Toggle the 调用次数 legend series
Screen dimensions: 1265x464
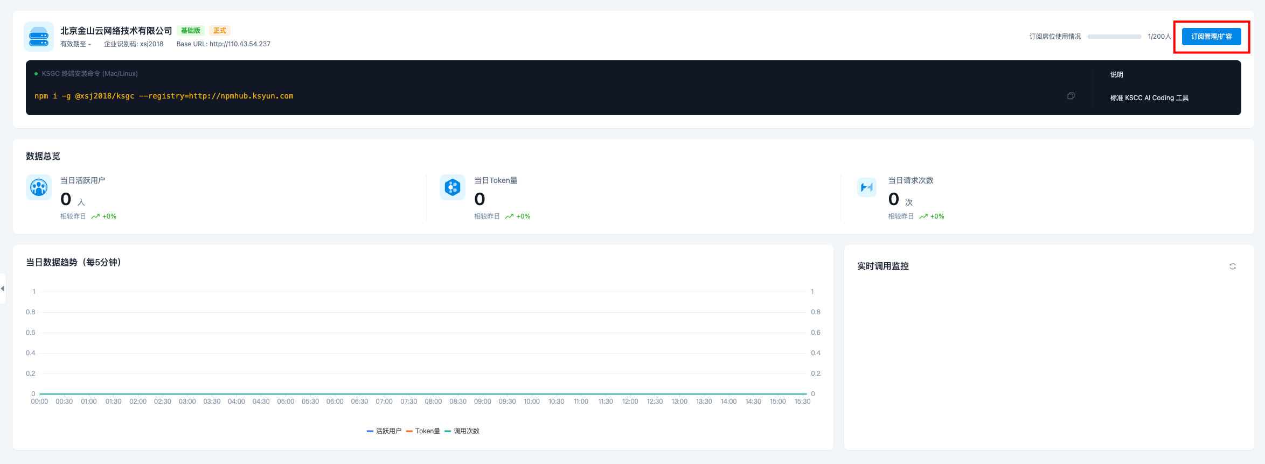pos(462,431)
